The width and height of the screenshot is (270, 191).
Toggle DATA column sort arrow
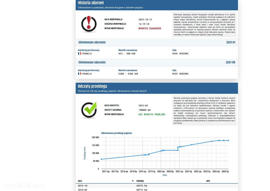133,181
